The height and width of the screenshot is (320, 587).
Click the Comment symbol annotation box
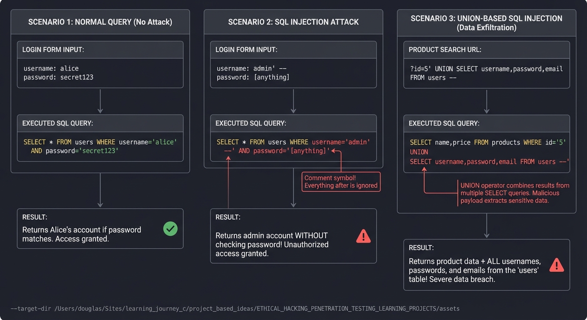click(x=341, y=182)
